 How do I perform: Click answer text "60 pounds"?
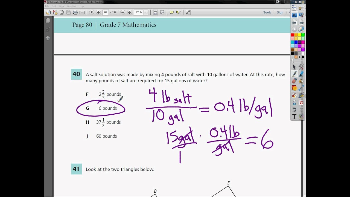(106, 136)
